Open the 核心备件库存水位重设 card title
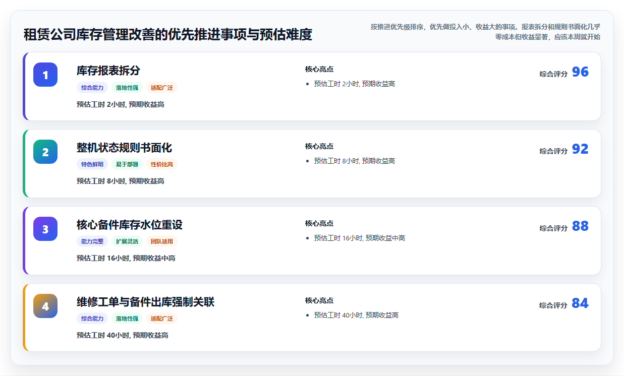The image size is (624, 376). coord(130,225)
